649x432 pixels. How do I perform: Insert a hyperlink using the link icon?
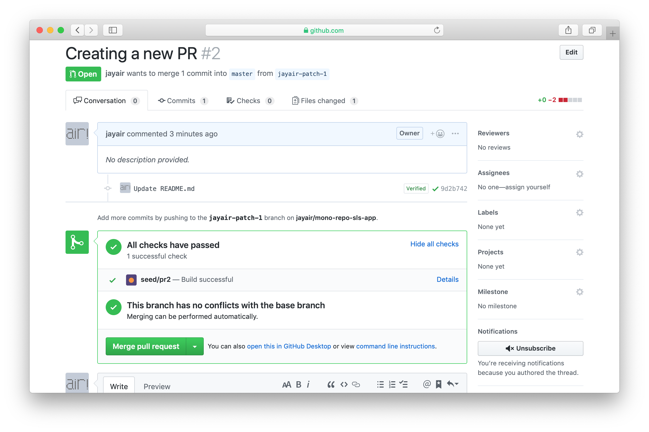coord(356,384)
